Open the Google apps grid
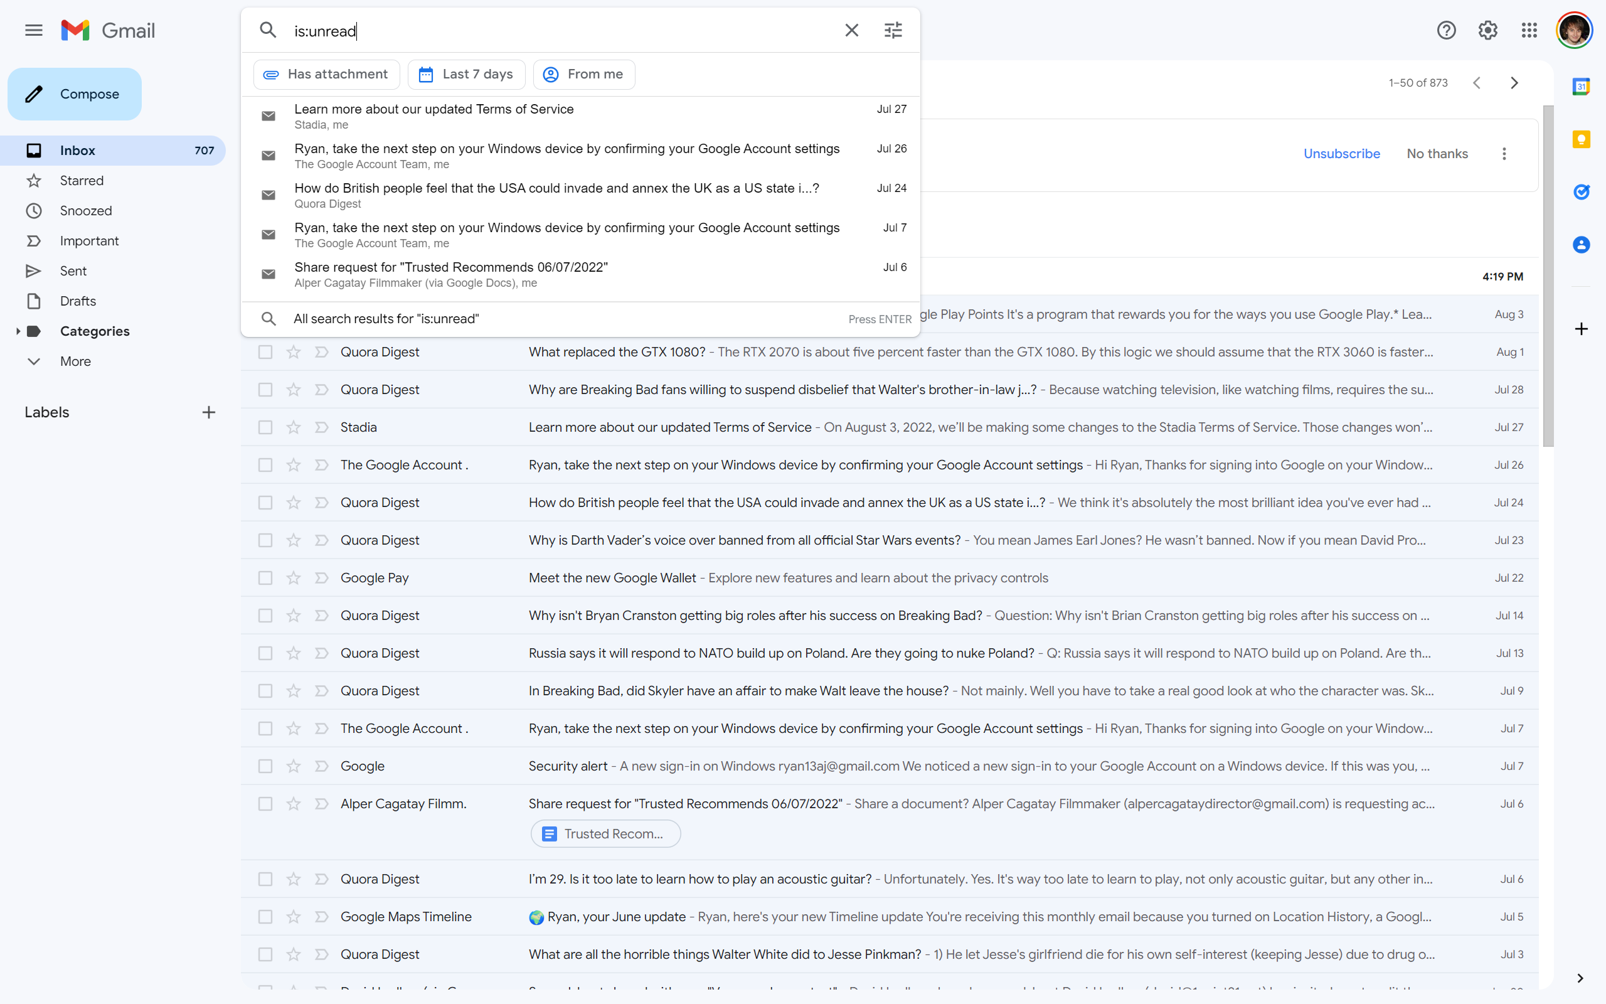The width and height of the screenshot is (1606, 1004). tap(1529, 31)
